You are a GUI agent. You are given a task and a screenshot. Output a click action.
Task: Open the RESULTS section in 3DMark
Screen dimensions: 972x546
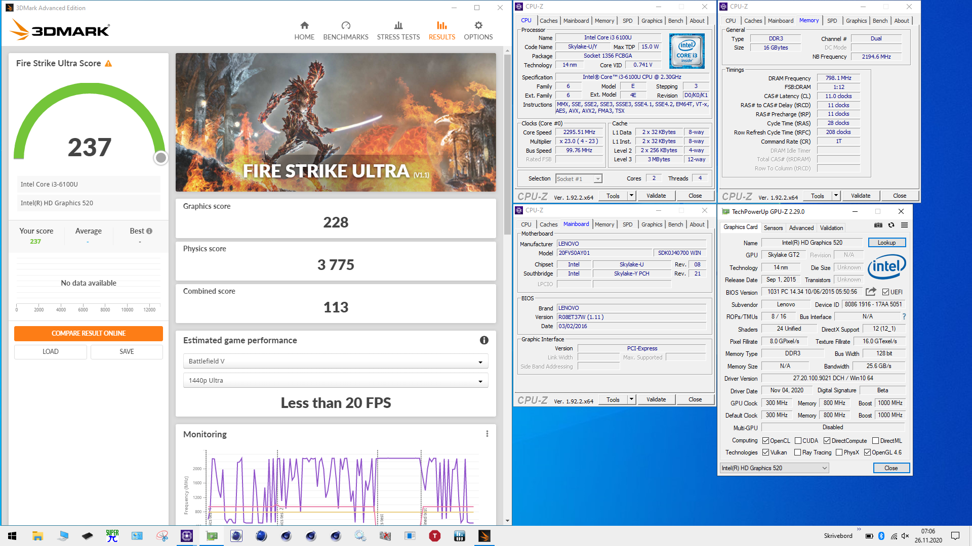[442, 31]
